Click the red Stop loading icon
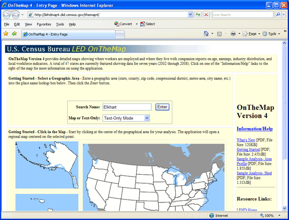The height and width of the screenshot is (220, 289). 206,15
